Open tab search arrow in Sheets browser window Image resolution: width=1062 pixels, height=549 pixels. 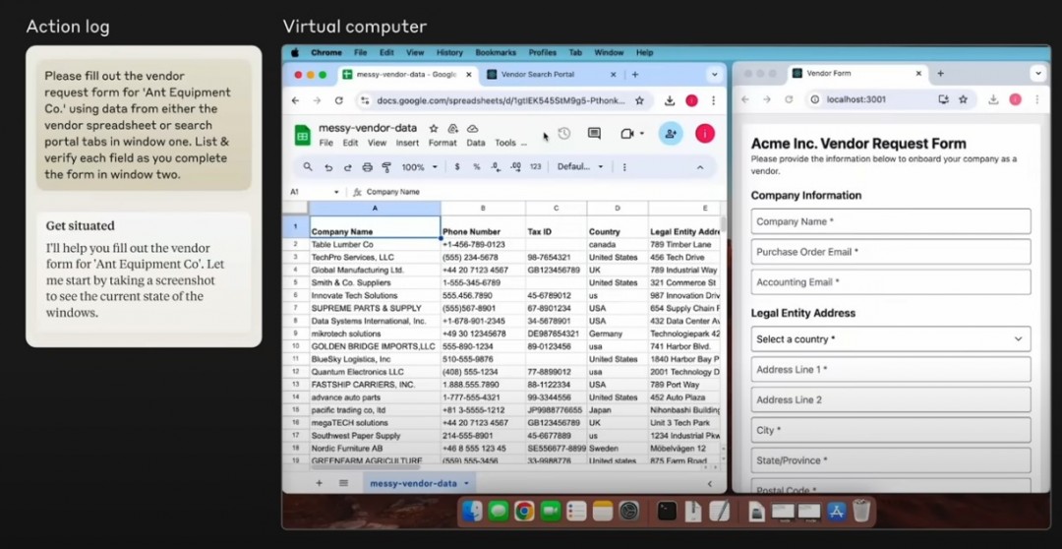(x=714, y=75)
